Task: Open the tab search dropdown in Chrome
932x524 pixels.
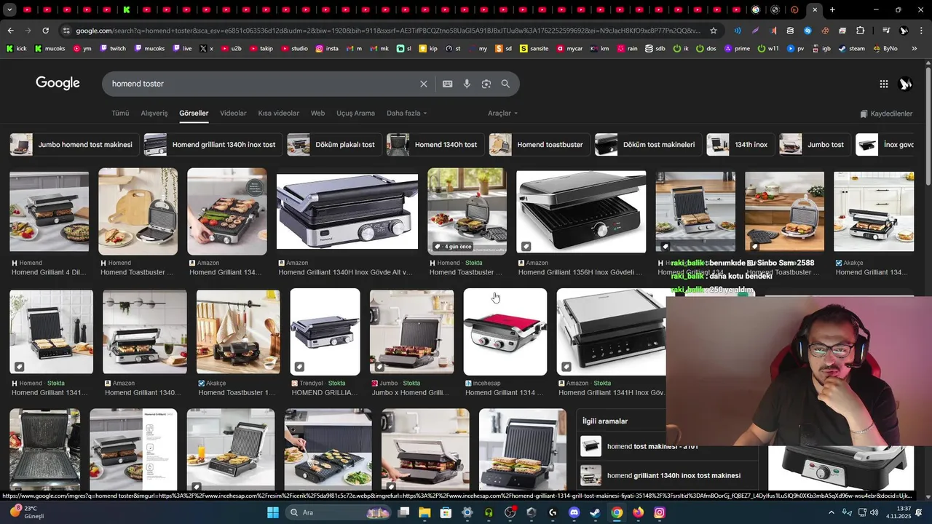Action: [x=10, y=9]
